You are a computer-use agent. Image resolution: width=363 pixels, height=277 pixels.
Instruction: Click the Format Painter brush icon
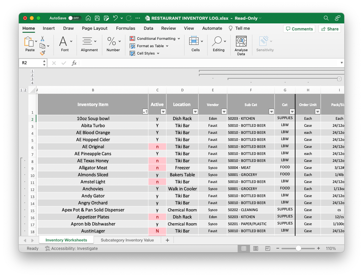[42, 53]
